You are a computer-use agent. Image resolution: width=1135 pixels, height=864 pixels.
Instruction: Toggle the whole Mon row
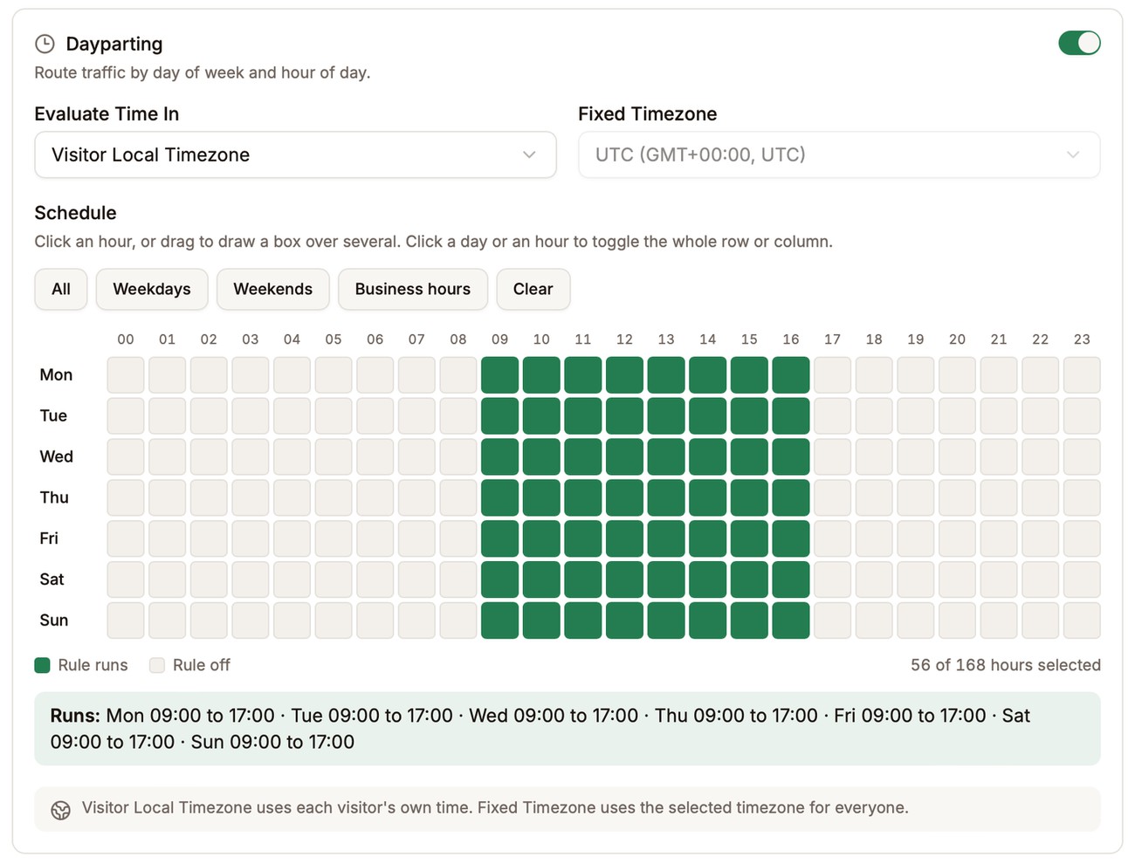(56, 374)
